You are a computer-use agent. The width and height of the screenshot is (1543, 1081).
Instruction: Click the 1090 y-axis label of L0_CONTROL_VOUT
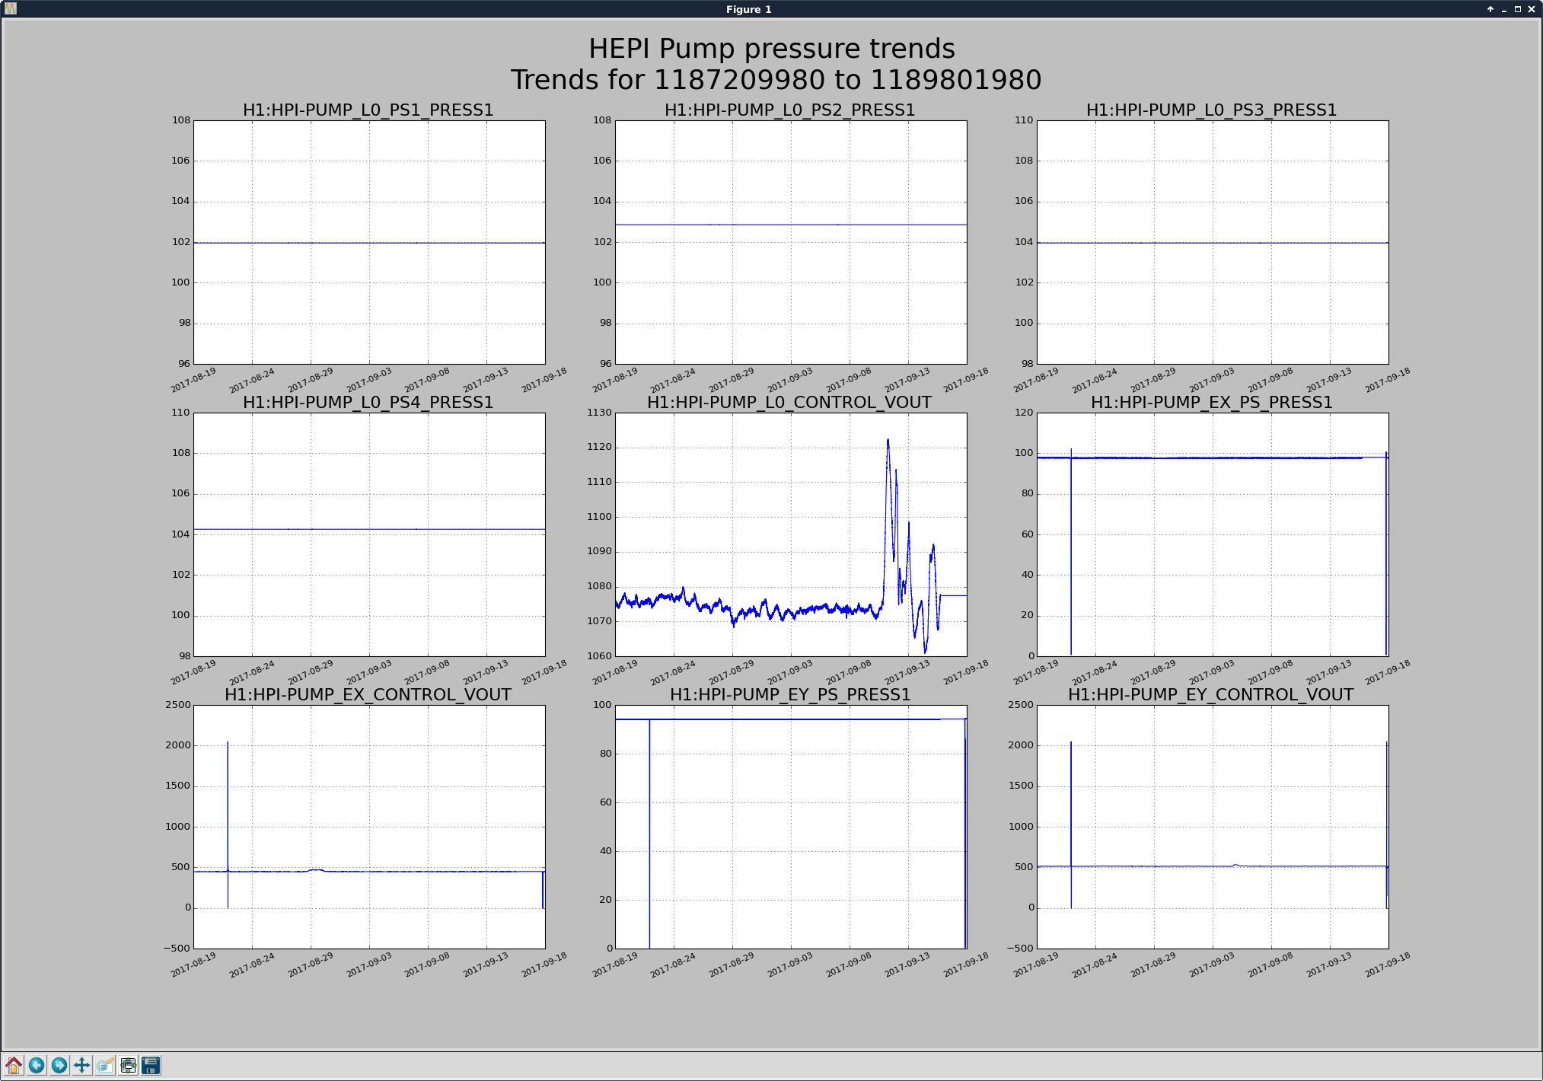pyautogui.click(x=599, y=551)
